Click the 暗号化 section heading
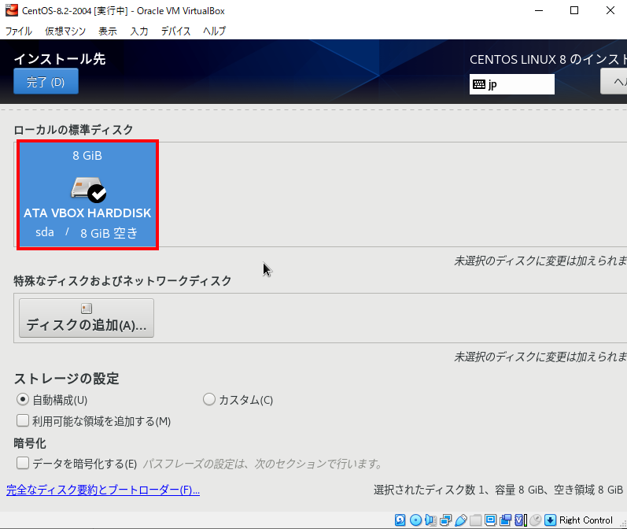 pyautogui.click(x=30, y=443)
